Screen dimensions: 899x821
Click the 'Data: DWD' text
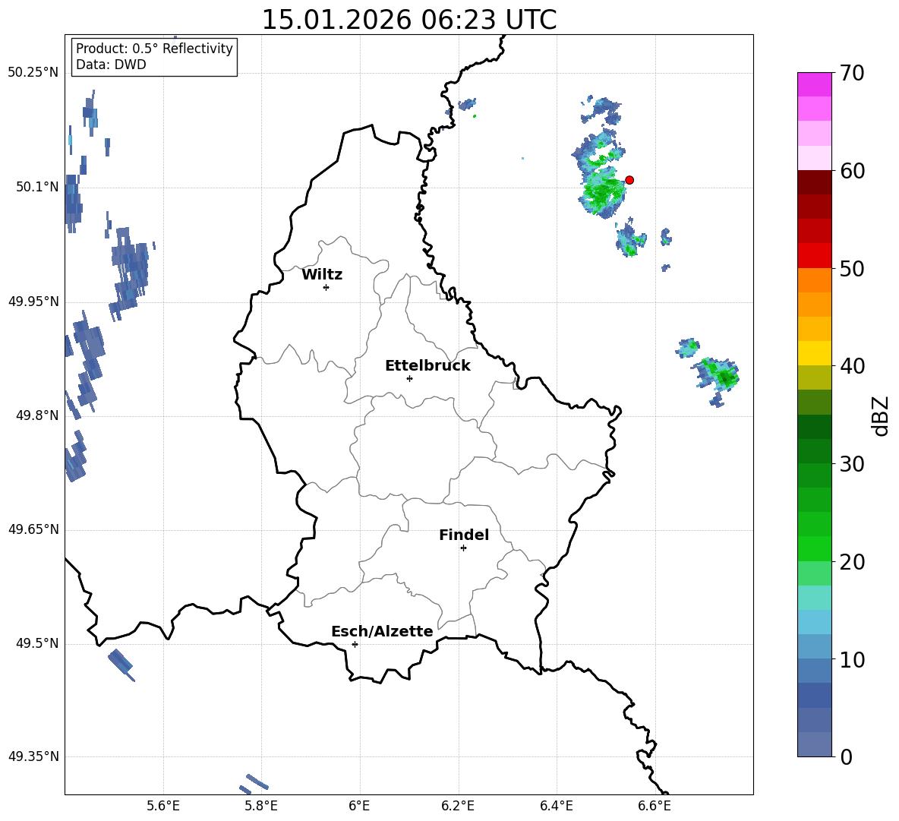[x=111, y=65]
